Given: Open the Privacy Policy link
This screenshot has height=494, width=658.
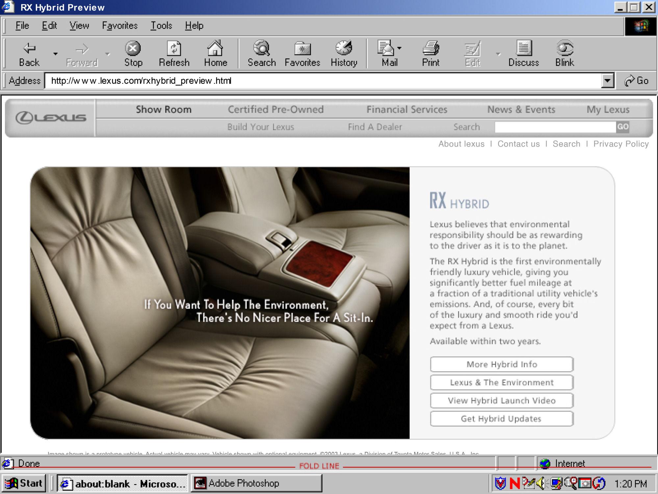Looking at the screenshot, I should point(621,144).
